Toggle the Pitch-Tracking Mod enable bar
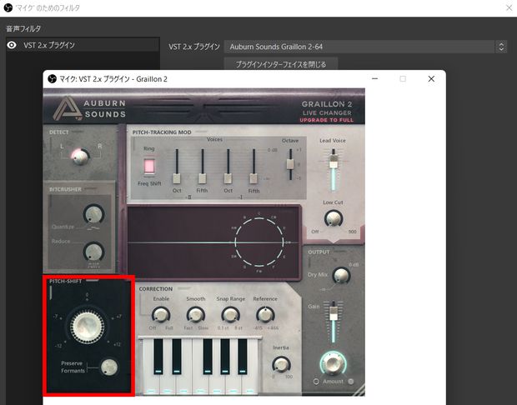The width and height of the screenshot is (517, 405). pyautogui.click(x=201, y=132)
